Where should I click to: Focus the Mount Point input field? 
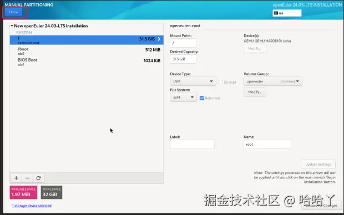coord(183,43)
